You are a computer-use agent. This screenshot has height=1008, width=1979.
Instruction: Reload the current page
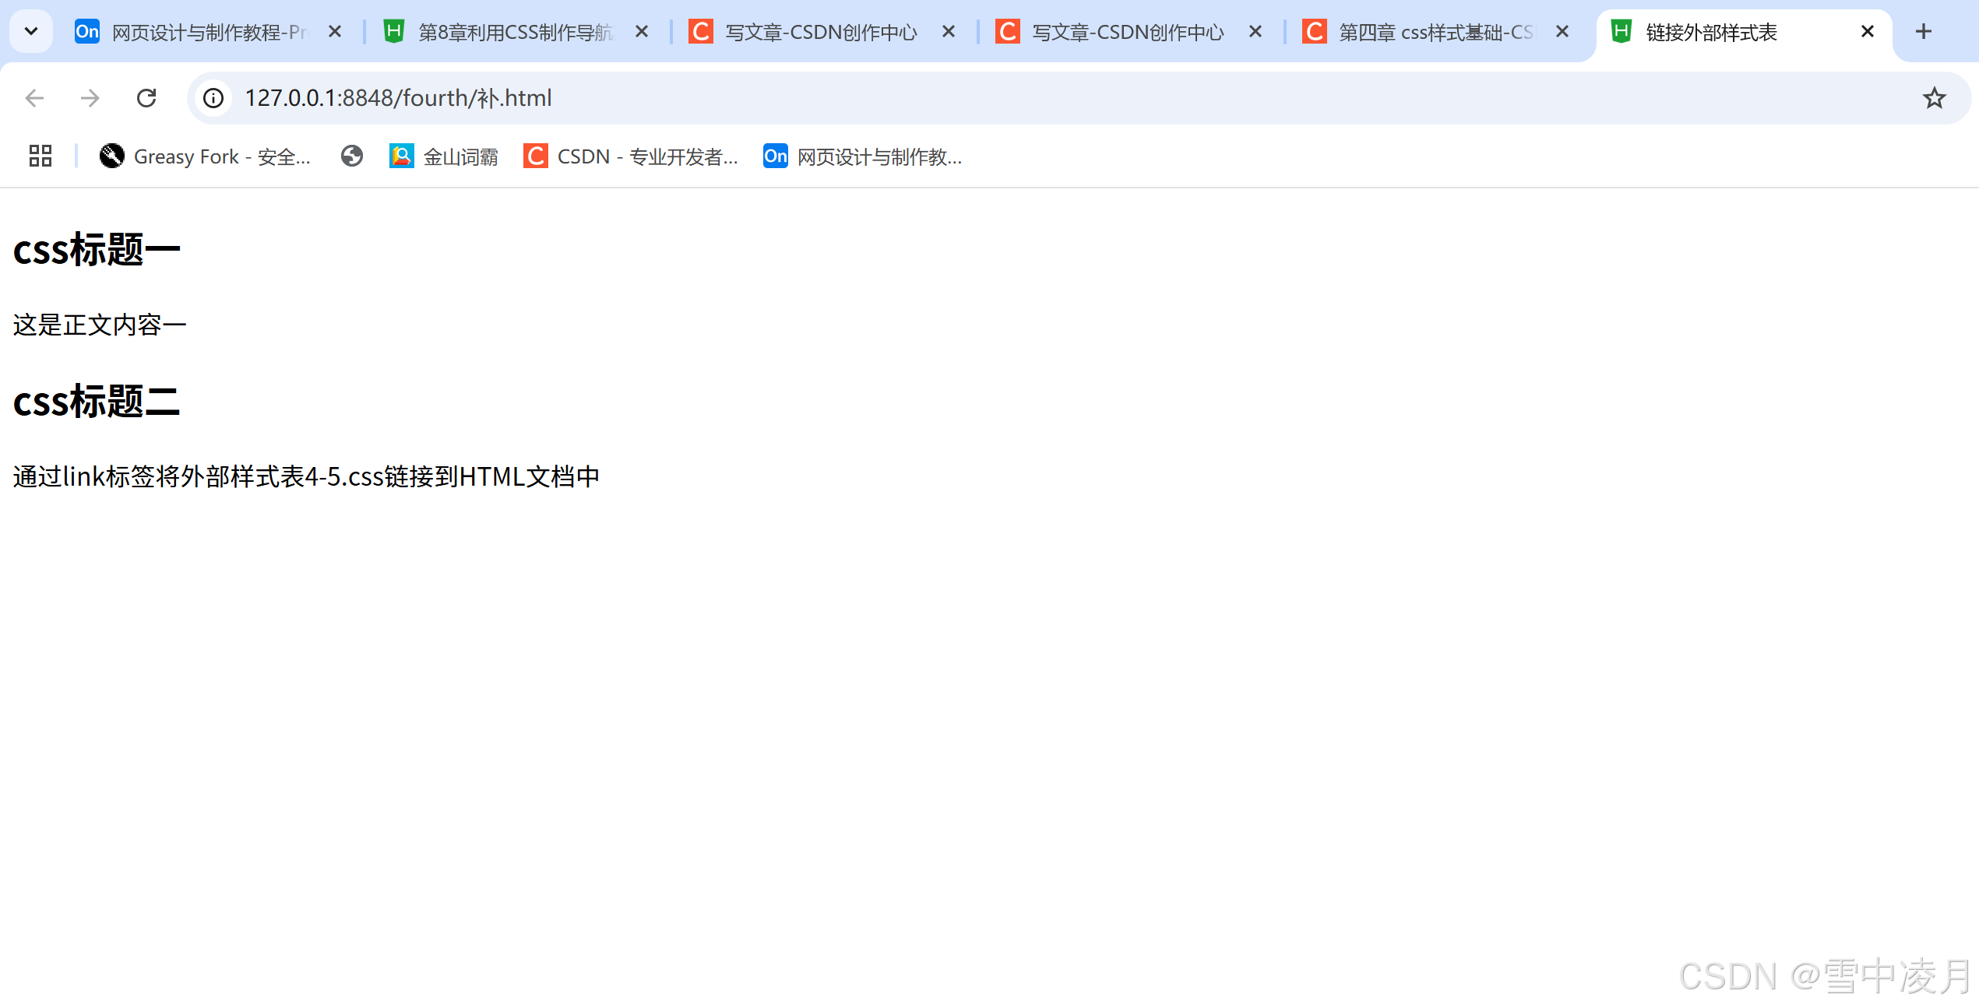146,98
